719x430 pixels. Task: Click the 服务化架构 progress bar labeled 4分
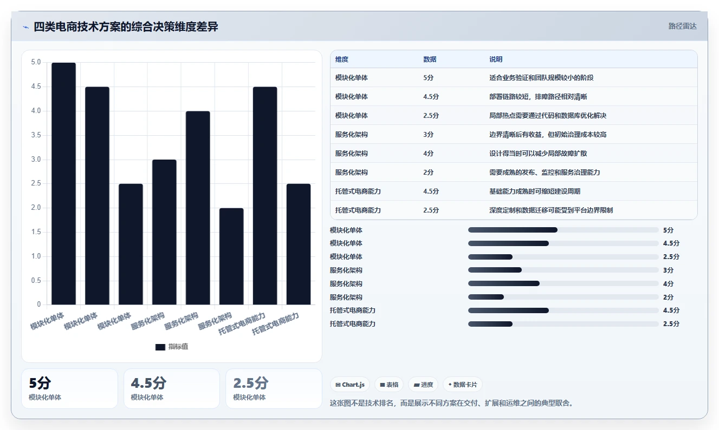click(563, 283)
